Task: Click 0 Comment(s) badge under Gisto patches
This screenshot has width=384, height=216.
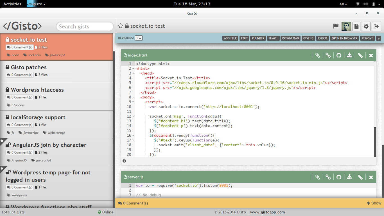Action: click(19, 75)
